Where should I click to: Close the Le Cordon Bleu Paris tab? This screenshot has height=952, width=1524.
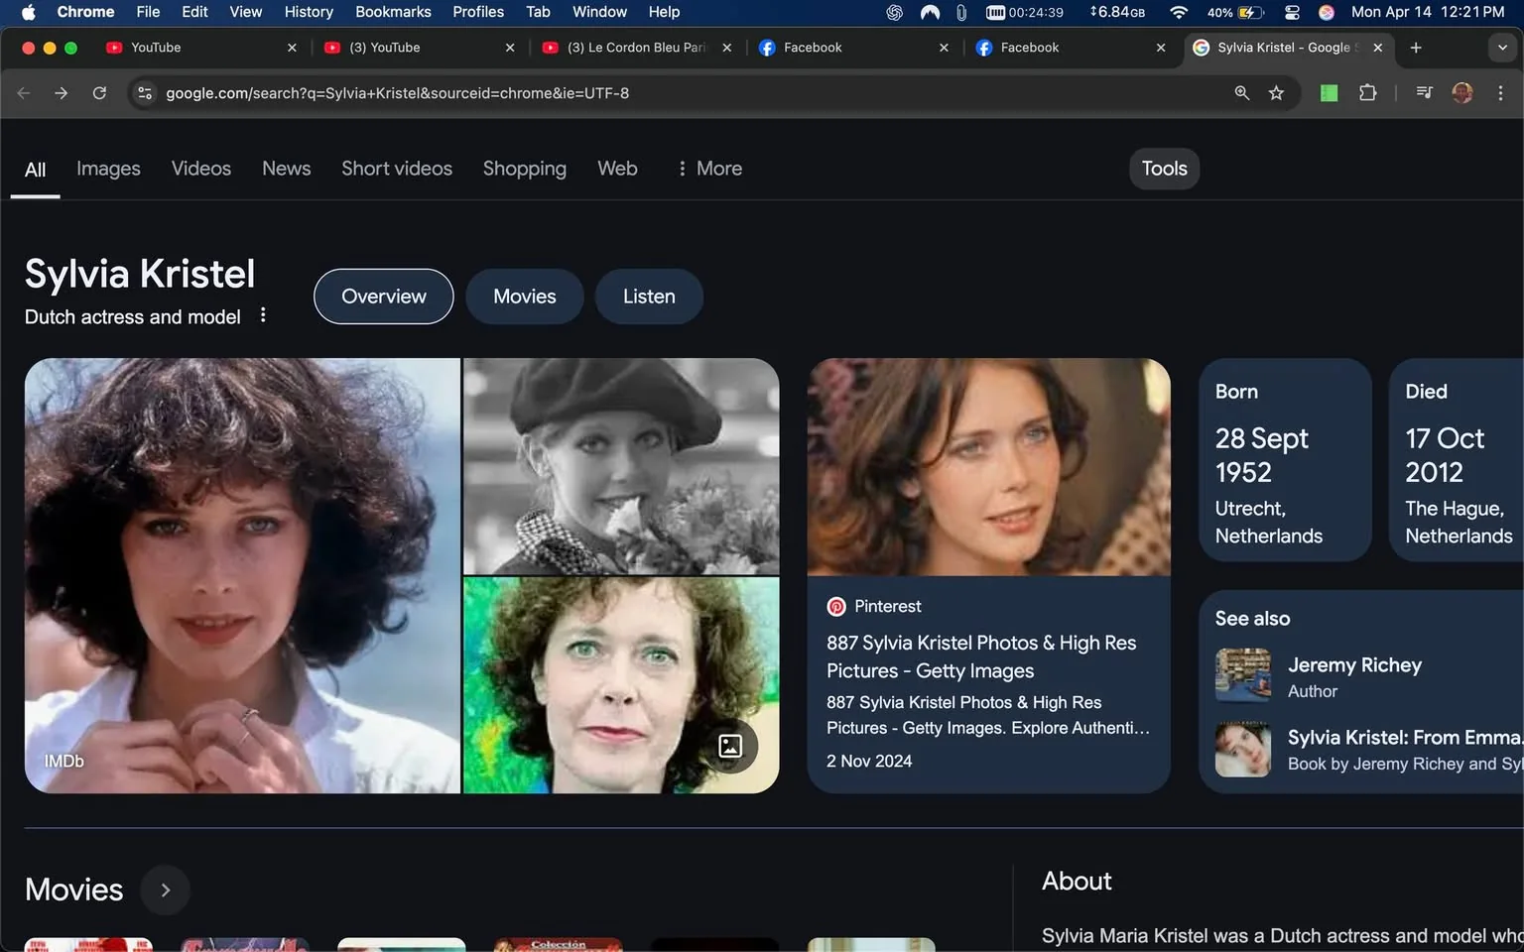click(x=727, y=48)
